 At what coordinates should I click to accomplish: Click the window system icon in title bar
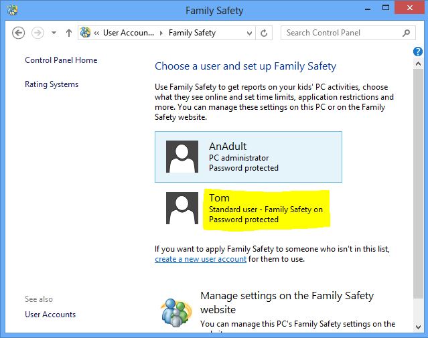click(12, 10)
